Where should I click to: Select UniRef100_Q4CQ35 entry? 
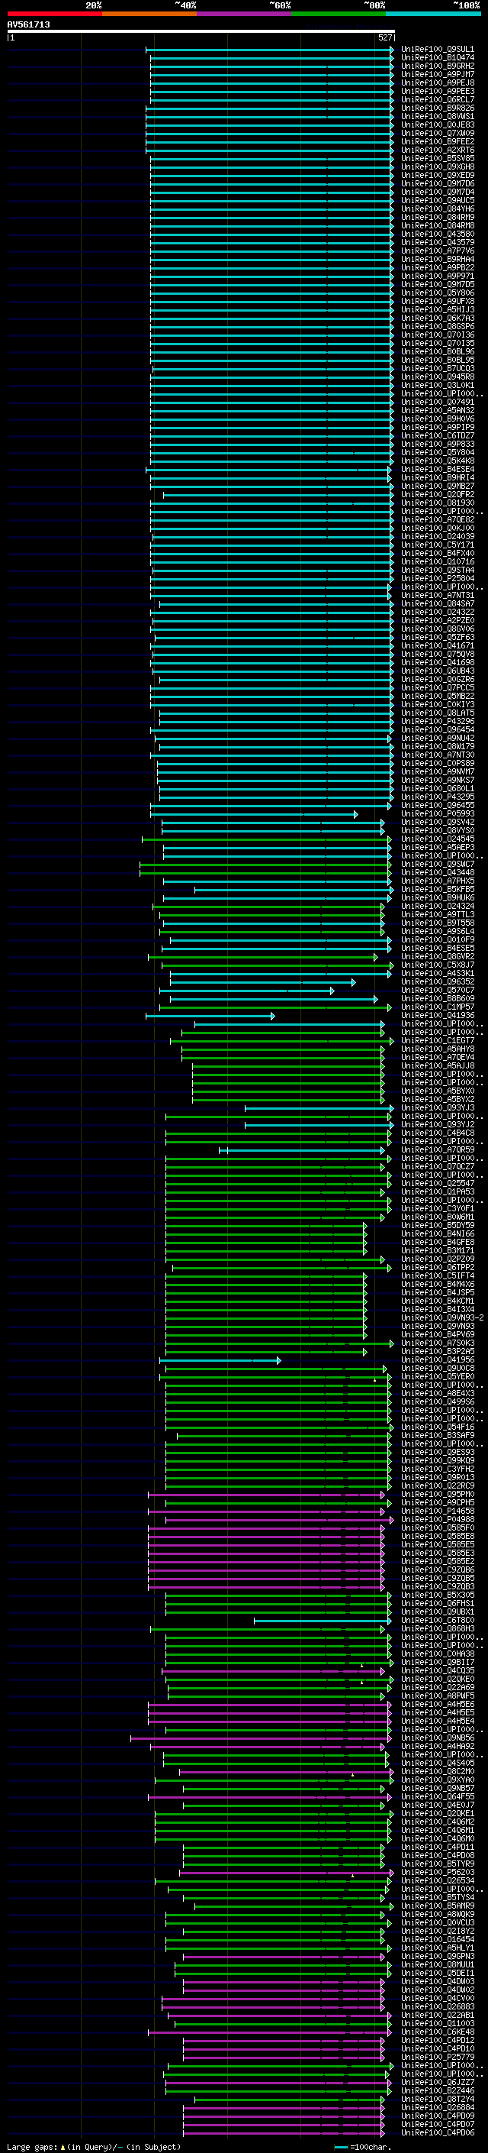(x=437, y=1671)
